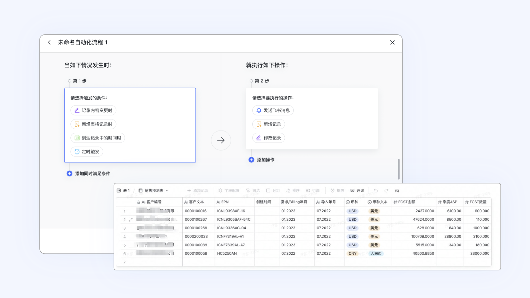Image resolution: width=530 pixels, height=298 pixels.
Task: Select trigger 定时触发
Action: click(x=87, y=152)
